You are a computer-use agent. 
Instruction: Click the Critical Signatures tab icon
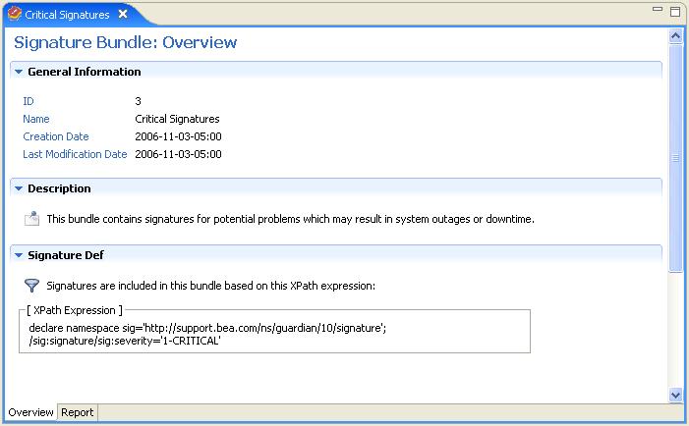click(x=14, y=14)
